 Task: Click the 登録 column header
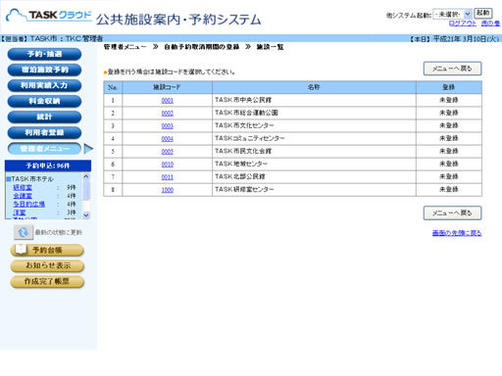point(449,87)
